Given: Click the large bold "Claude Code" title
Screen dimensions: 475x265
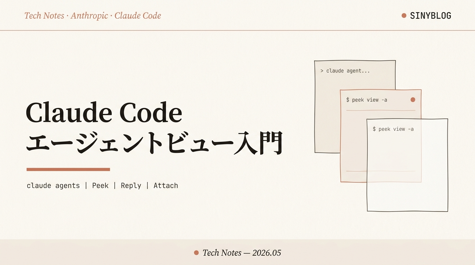Looking at the screenshot, I should click(x=104, y=112).
